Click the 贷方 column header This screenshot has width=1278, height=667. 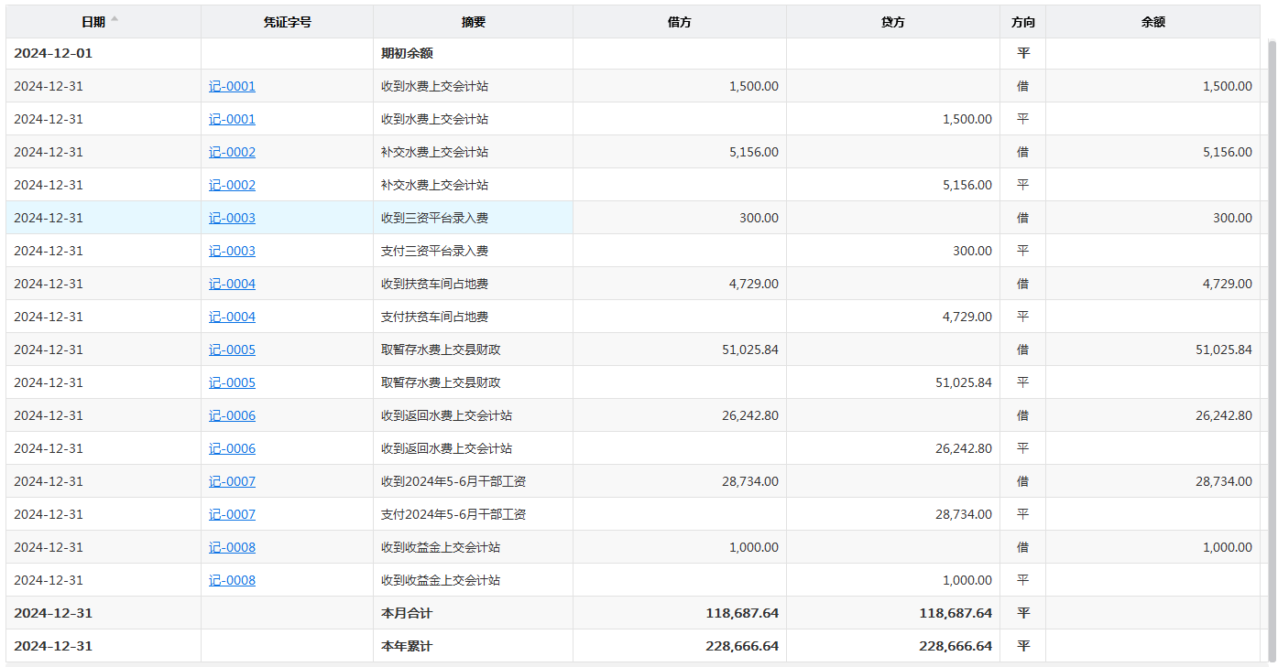[892, 22]
